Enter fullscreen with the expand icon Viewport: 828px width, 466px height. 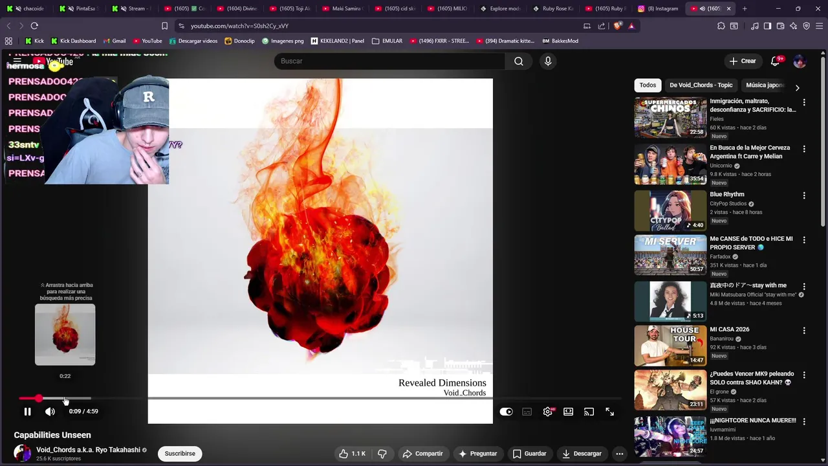click(609, 412)
